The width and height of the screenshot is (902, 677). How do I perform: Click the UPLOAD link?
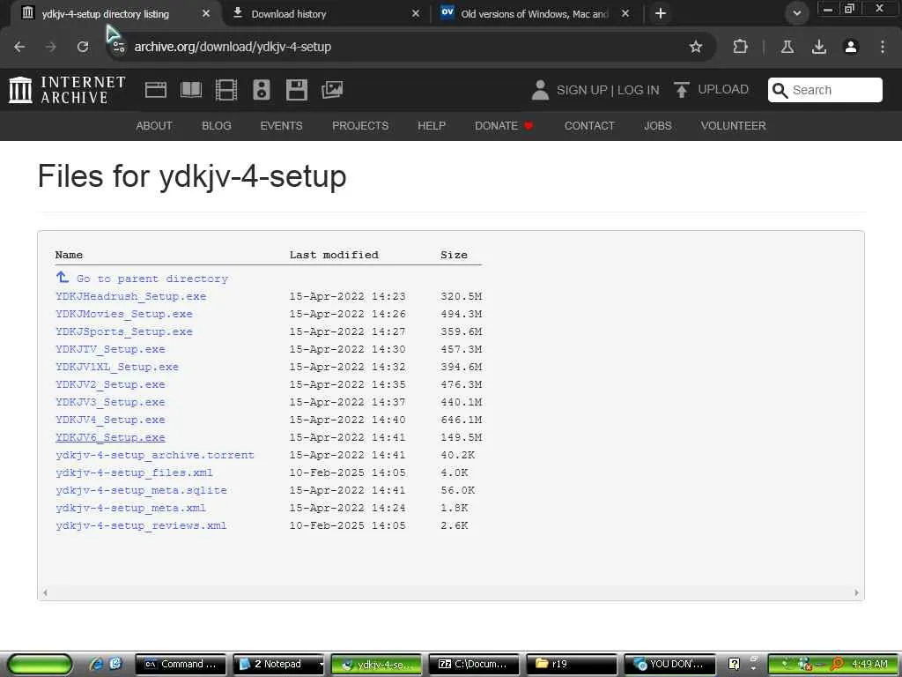point(723,90)
